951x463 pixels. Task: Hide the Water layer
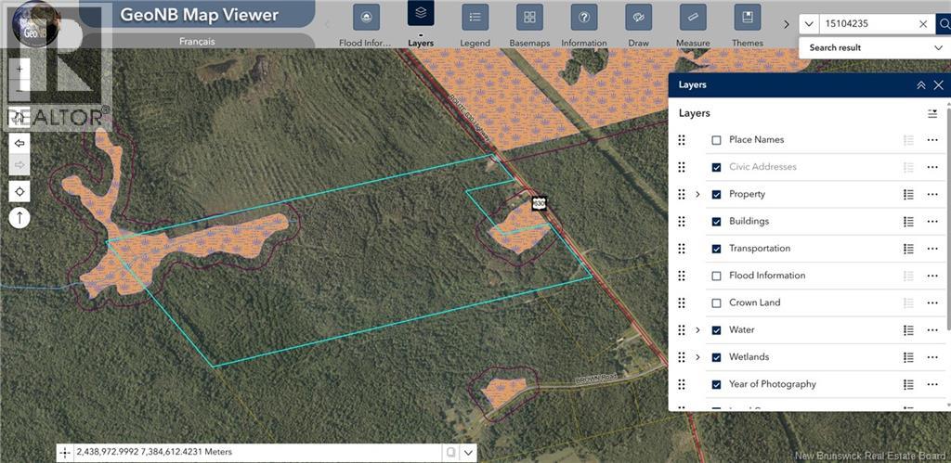[716, 330]
